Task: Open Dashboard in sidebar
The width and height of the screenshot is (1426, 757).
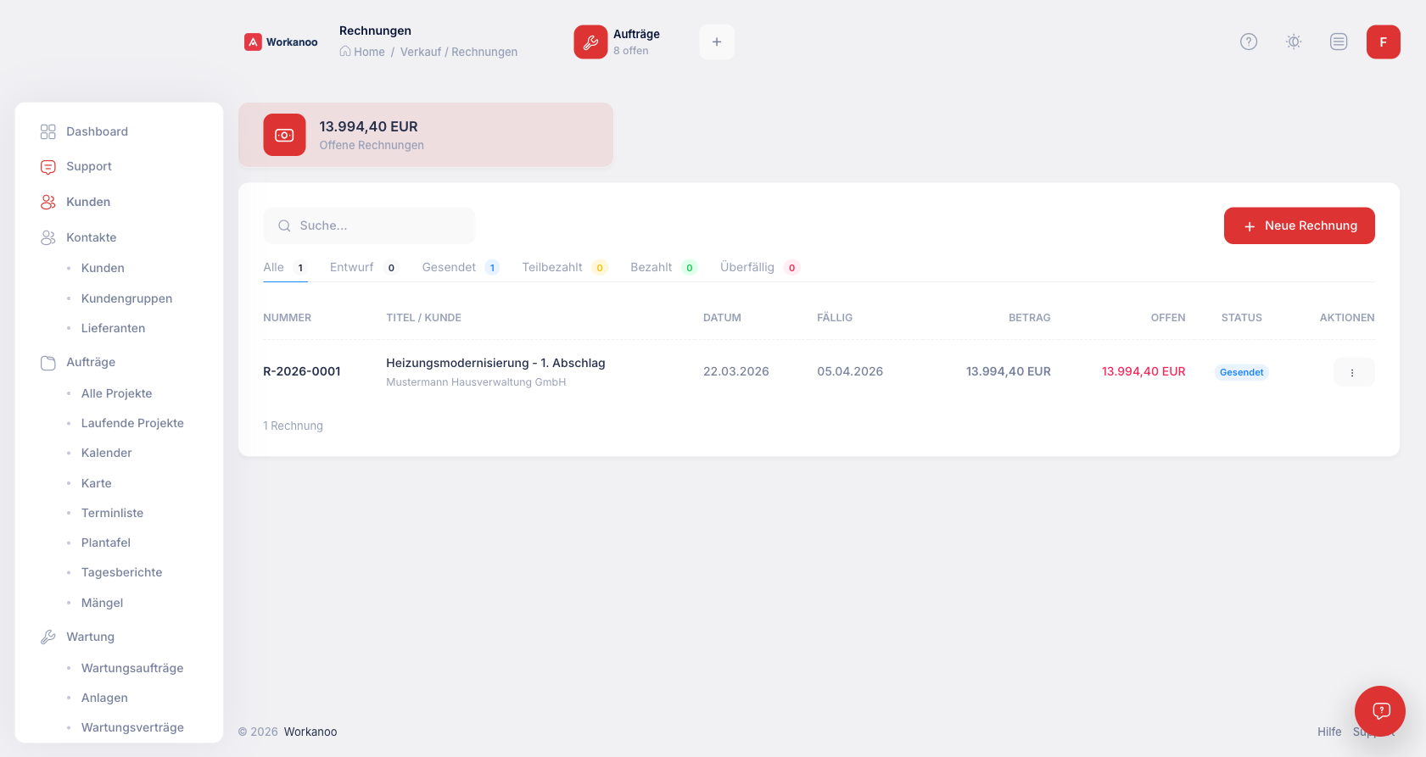Action: click(x=97, y=131)
